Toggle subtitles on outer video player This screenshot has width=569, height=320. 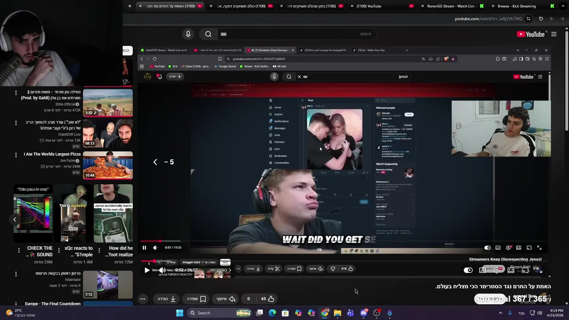482,270
